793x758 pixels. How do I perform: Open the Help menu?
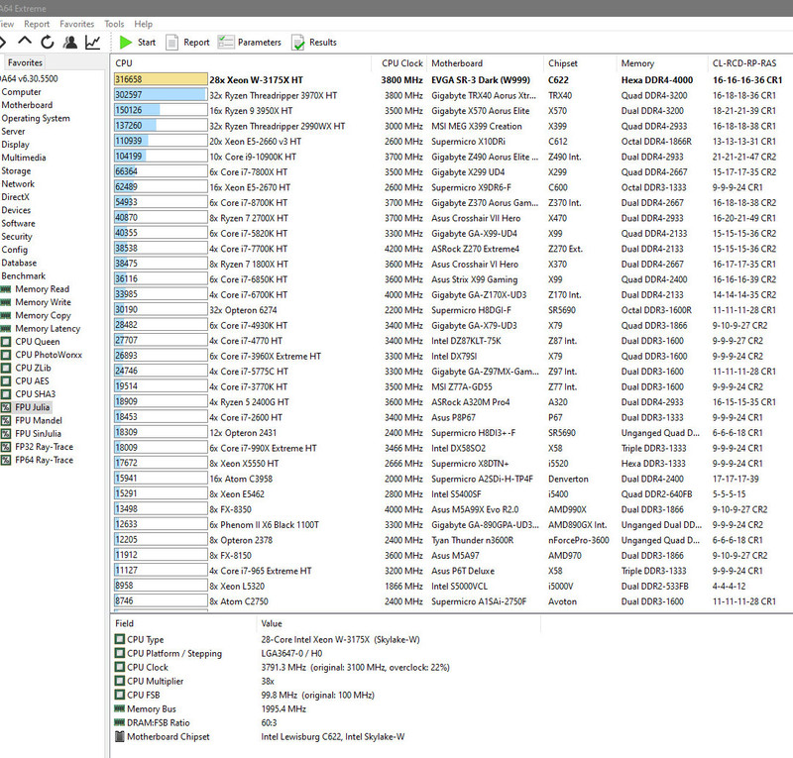coord(143,24)
